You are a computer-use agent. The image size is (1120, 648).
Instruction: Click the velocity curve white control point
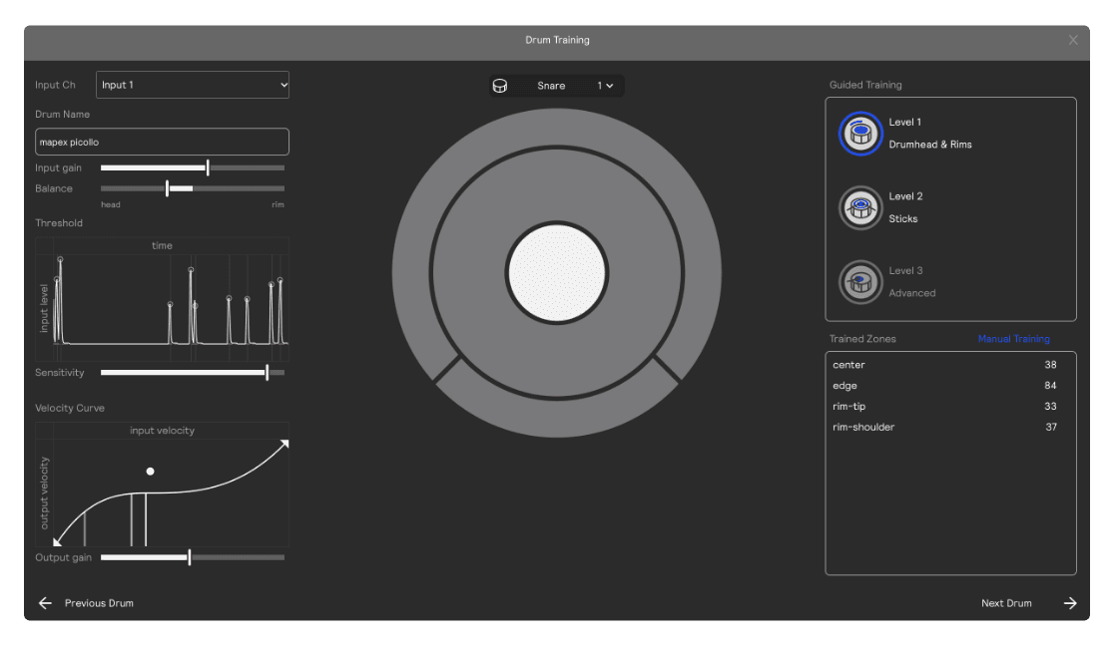pyautogui.click(x=150, y=471)
